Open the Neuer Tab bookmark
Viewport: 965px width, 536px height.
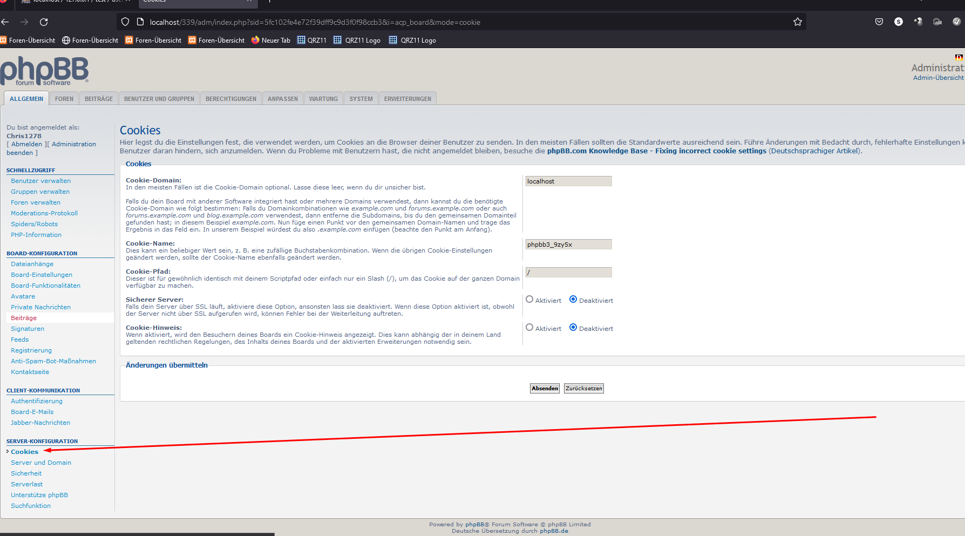[x=270, y=40]
